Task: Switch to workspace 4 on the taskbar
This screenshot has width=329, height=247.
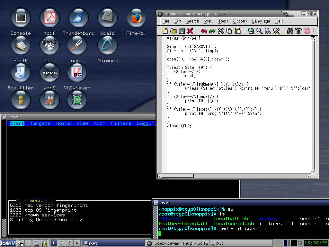Action: pyautogui.click(x=77, y=243)
